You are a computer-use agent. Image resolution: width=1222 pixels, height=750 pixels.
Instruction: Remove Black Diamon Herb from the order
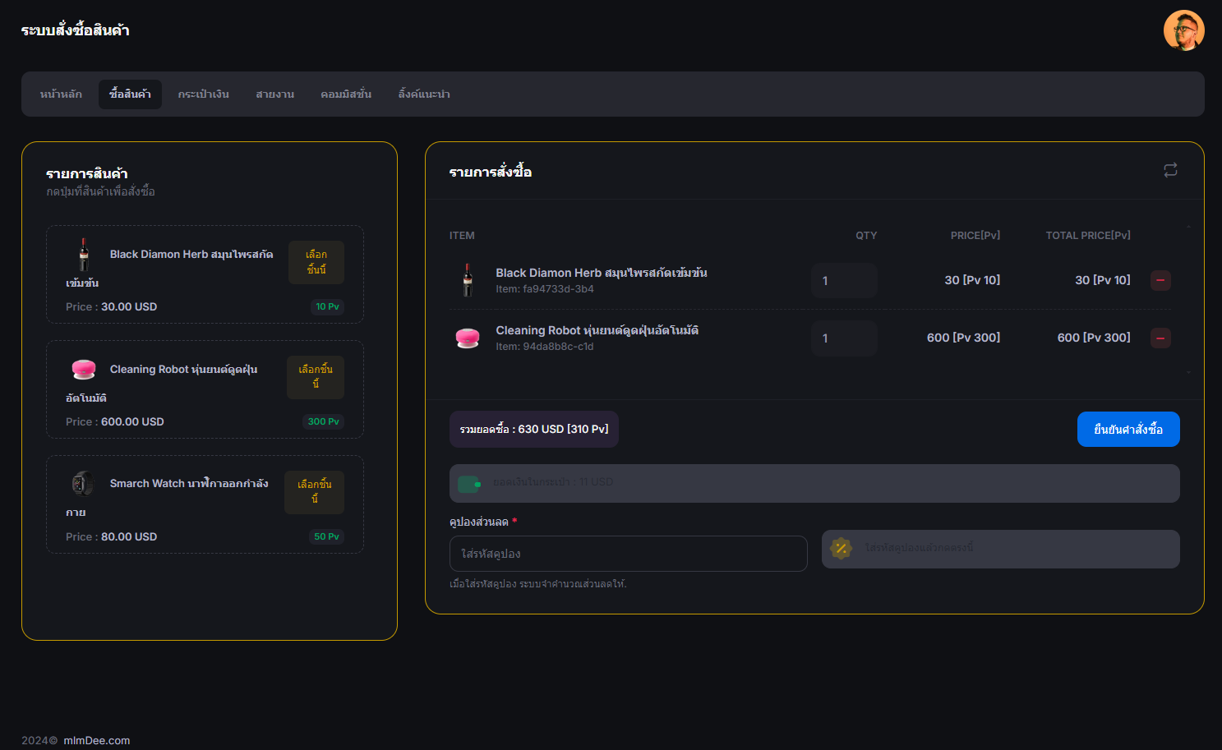(x=1160, y=280)
